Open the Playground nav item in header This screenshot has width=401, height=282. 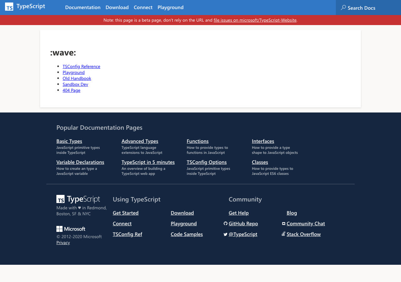click(x=170, y=7)
